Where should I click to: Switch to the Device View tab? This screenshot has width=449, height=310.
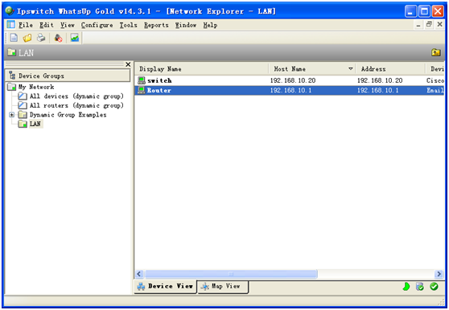point(165,286)
